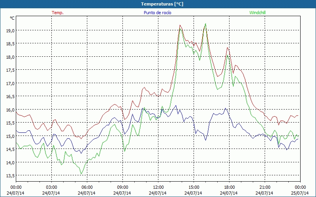Click the 19,0 y-axis value
Viewport: 316px width, 197px height.
(x=11, y=31)
